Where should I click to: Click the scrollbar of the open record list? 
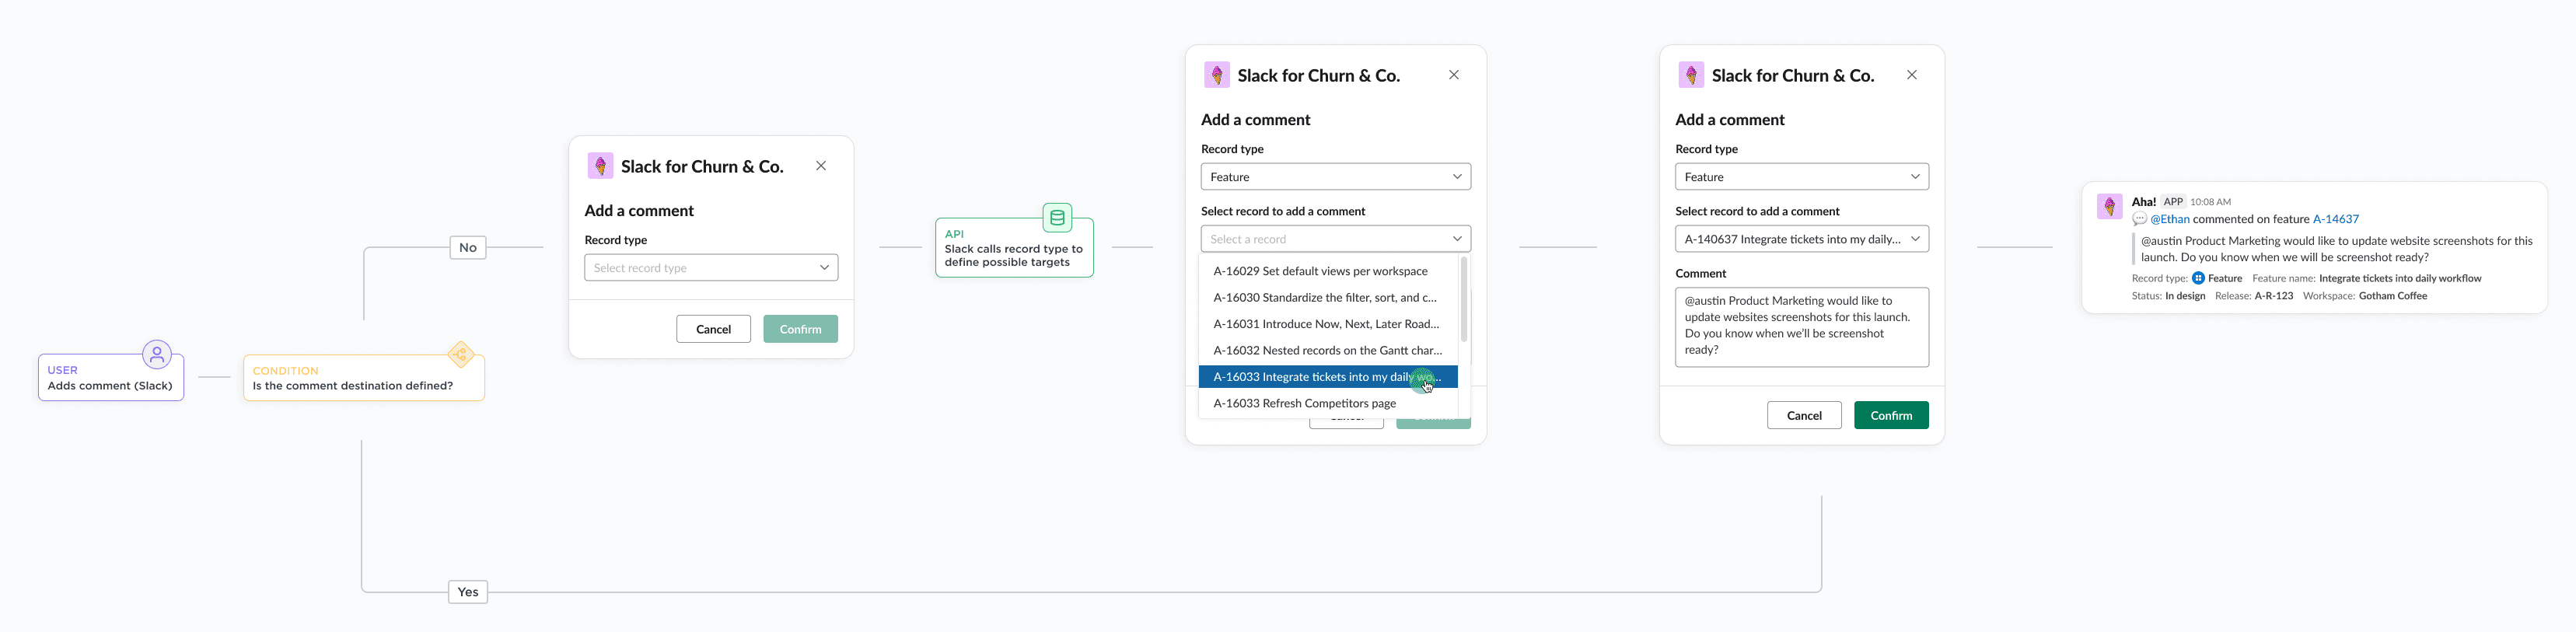[x=1464, y=300]
